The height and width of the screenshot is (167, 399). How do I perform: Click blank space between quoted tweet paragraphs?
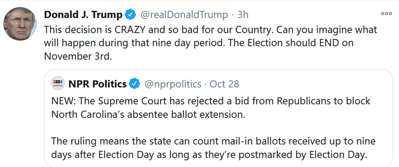click(219, 128)
